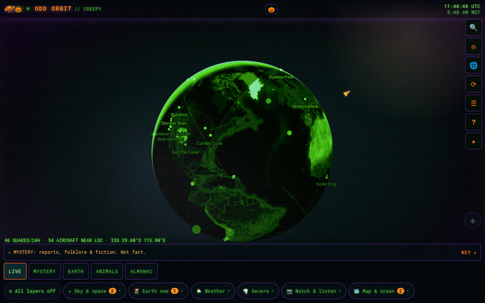Open the three-line hamburger menu

[474, 103]
